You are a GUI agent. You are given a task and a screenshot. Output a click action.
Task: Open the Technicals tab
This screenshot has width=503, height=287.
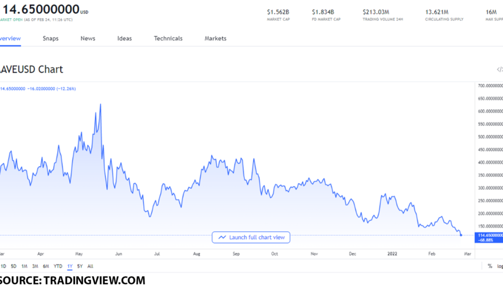[x=168, y=38]
